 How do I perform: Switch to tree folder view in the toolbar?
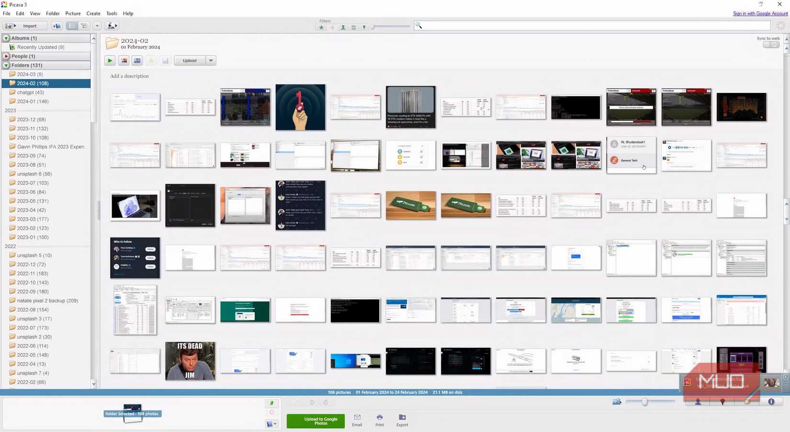click(84, 25)
